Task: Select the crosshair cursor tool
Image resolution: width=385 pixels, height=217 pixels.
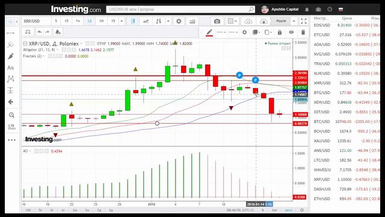Action: 10,22
